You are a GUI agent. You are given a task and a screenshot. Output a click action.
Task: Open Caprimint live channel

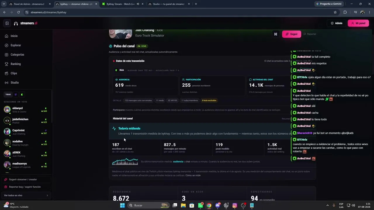26,132
